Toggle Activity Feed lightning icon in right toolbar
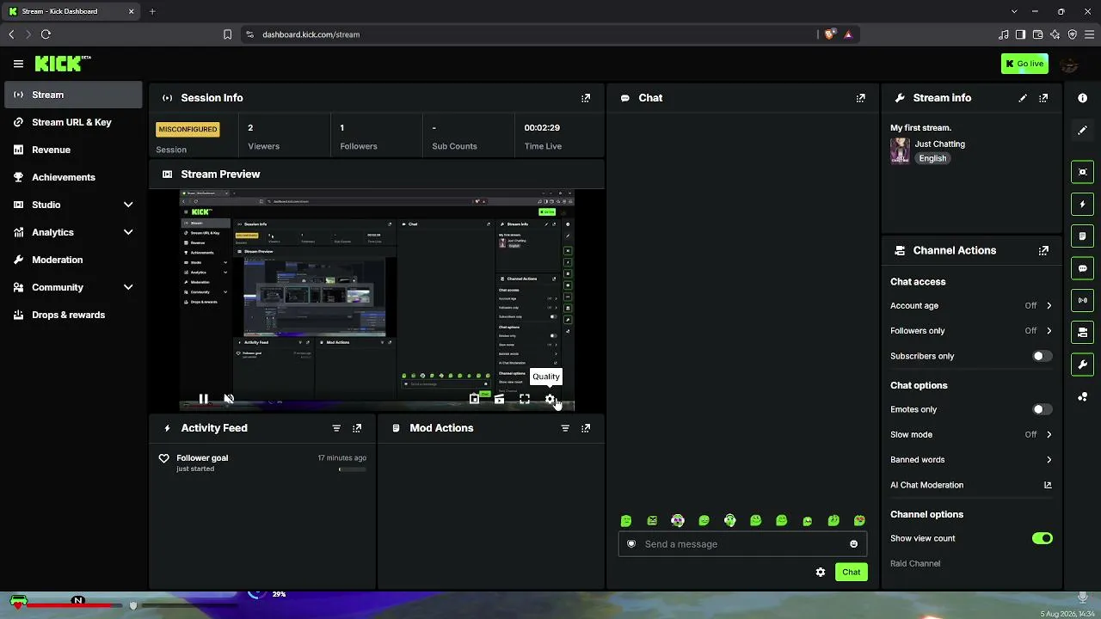 [1083, 204]
